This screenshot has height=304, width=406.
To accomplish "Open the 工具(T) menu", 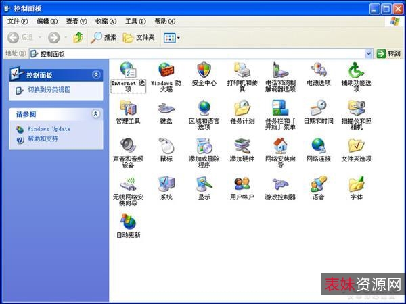I will pos(135,21).
